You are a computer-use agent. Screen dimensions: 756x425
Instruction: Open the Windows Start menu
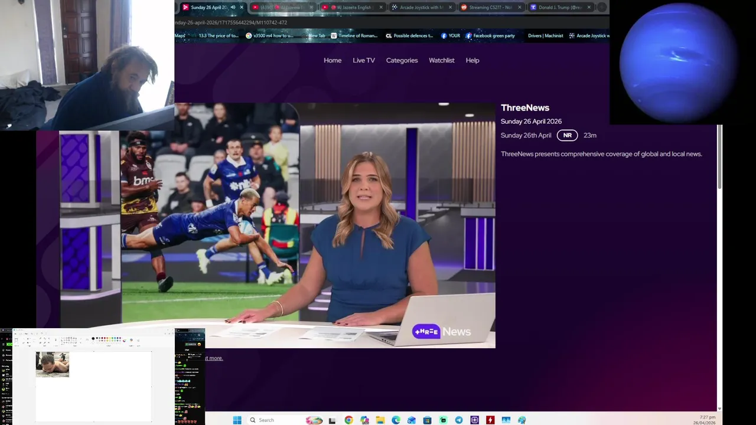click(x=237, y=420)
